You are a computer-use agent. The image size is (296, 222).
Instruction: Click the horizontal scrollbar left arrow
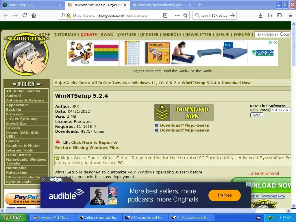[2, 211]
